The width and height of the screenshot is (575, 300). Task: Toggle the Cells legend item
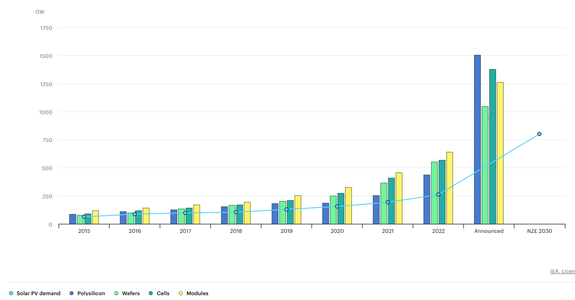pyautogui.click(x=159, y=294)
